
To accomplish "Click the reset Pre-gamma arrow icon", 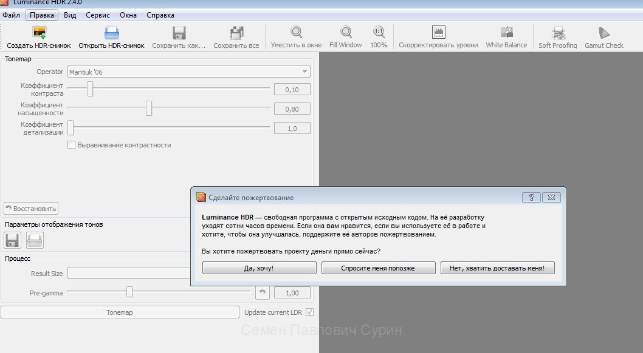I will [x=263, y=292].
